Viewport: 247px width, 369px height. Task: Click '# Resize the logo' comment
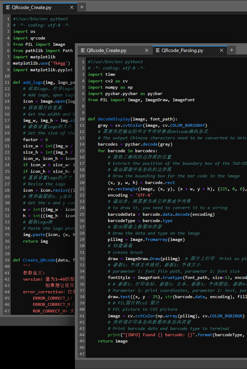[44, 184]
